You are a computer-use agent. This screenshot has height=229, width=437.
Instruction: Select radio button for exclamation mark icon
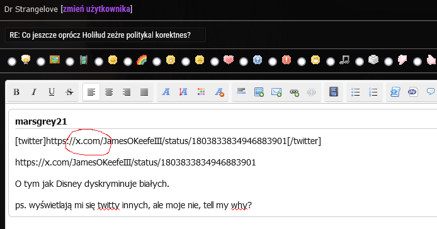tap(273, 62)
